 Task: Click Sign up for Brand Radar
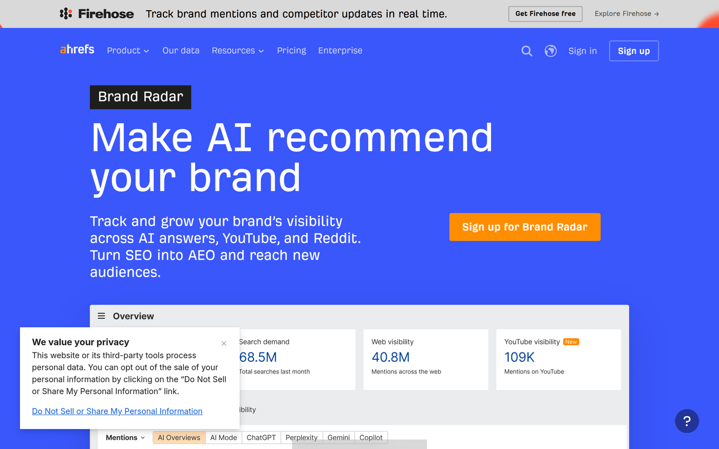click(525, 227)
